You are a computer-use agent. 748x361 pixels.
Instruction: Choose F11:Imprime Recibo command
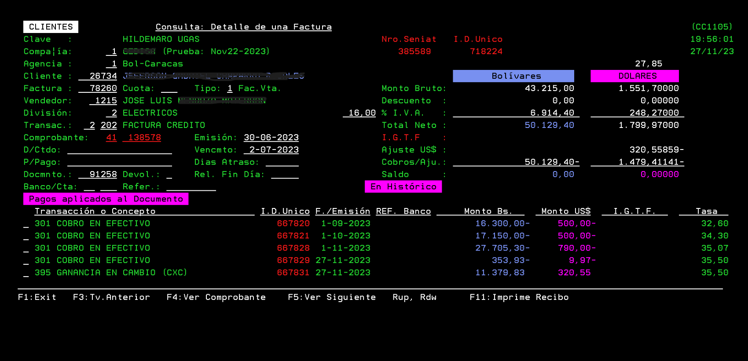519,297
